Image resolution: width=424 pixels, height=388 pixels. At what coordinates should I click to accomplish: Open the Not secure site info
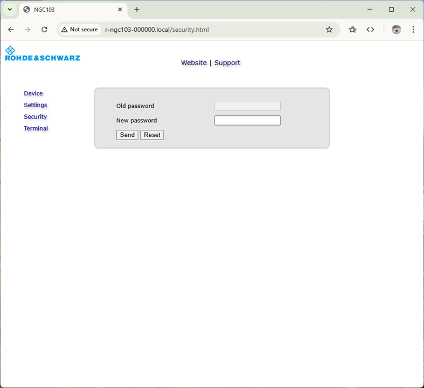tap(80, 30)
